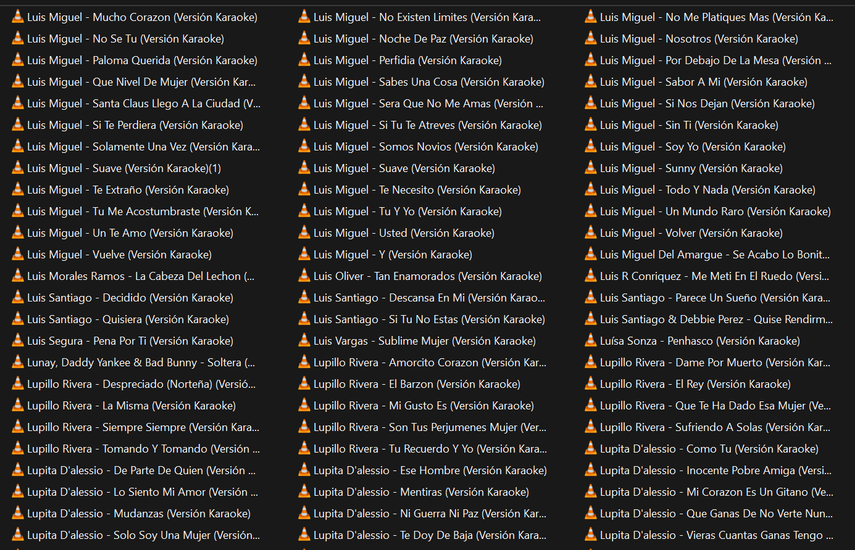Click icon next to Luísa Sonza - Penhasco
Viewport: 855px width, 550px height.
click(591, 341)
